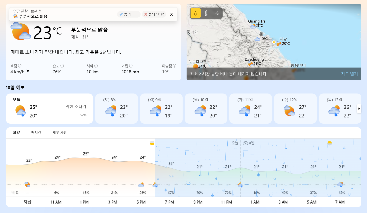Viewport: 367px width, 213px height.
Task: Click the large partly sunny weather icon
Action: point(21,31)
